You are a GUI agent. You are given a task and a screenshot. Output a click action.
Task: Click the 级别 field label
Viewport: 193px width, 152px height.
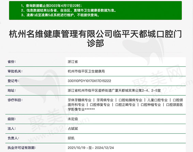pyautogui.click(x=12, y=119)
